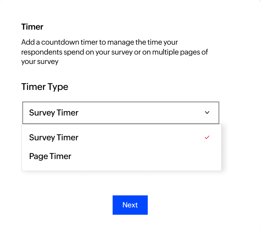
Task: Click the Survey Timer text in dropdown box
Action: coord(53,113)
